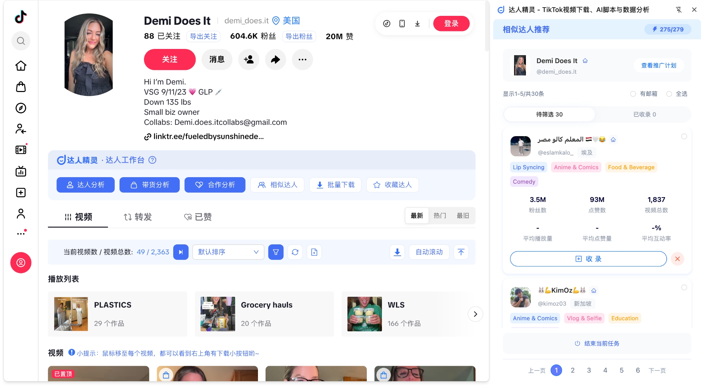Image resolution: width=705 pixels, height=385 pixels.
Task: Enable 自动滚动 auto scroll
Action: coord(429,252)
